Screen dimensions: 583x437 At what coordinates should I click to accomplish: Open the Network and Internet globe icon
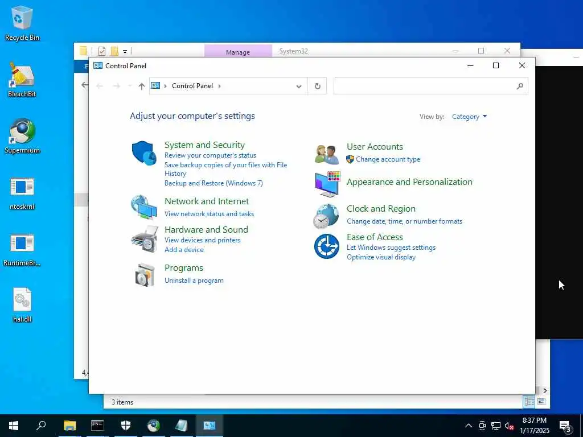pos(144,207)
